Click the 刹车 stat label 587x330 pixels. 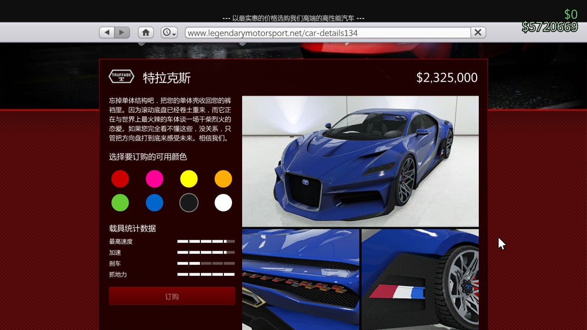(x=115, y=264)
